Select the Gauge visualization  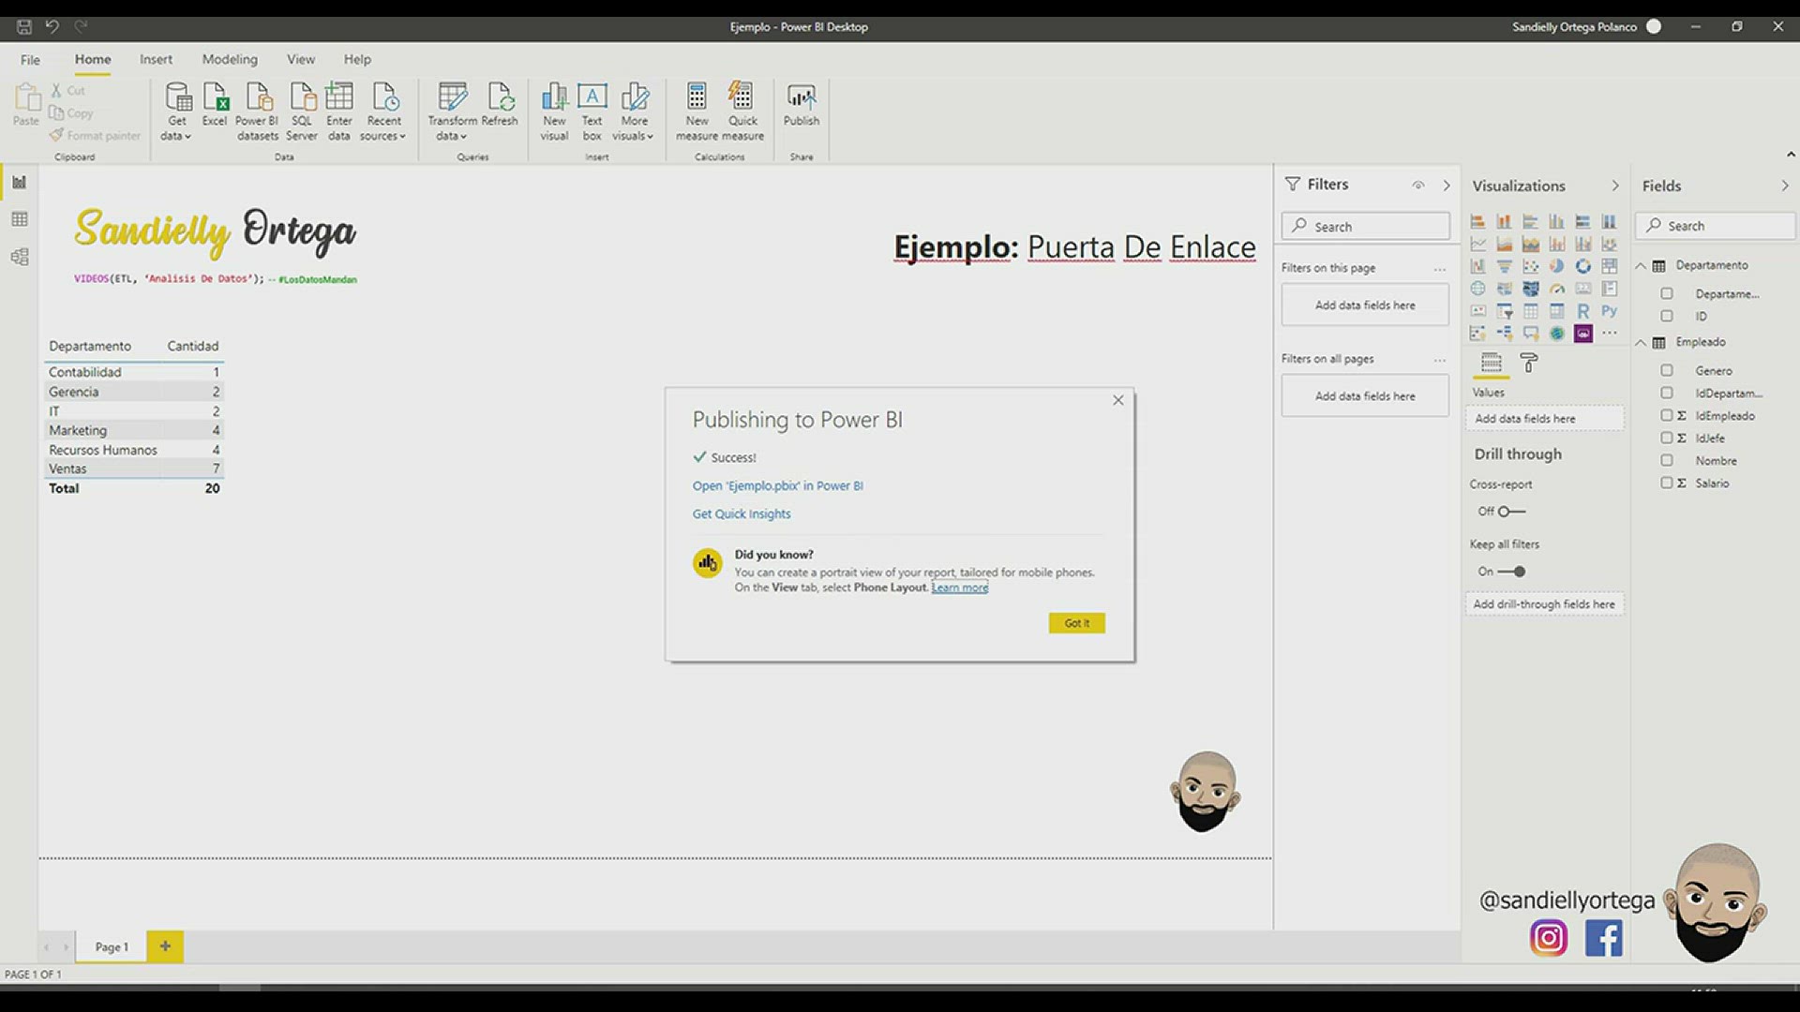1556,289
